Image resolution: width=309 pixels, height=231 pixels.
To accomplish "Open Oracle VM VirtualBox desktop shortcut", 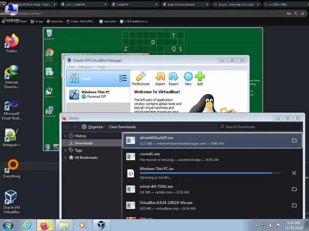I will click(x=12, y=202).
